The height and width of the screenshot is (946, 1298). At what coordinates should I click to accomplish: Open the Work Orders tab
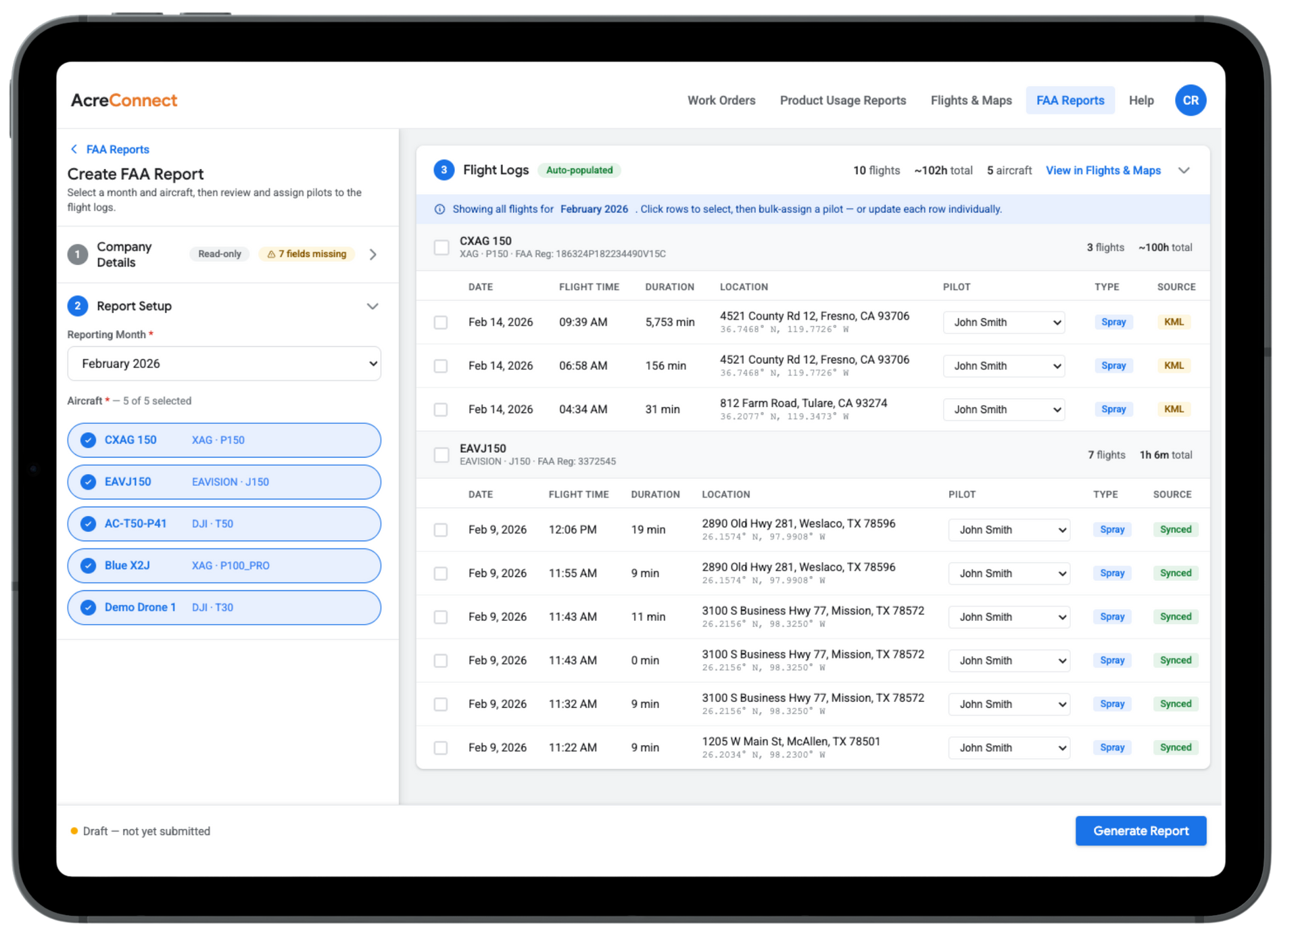(x=721, y=101)
